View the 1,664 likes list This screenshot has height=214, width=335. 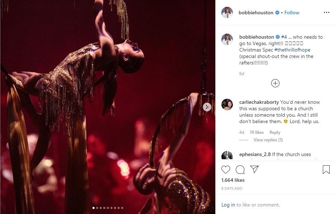(x=233, y=180)
